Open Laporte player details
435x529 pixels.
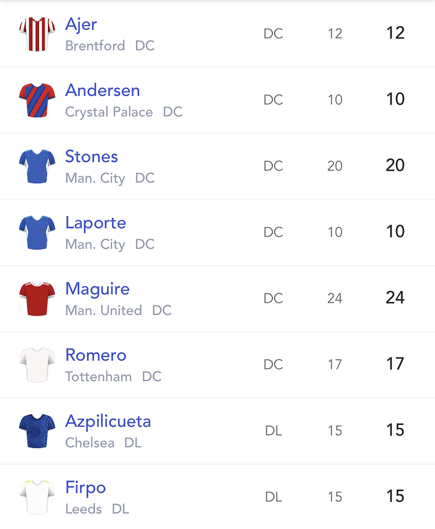pos(96,223)
